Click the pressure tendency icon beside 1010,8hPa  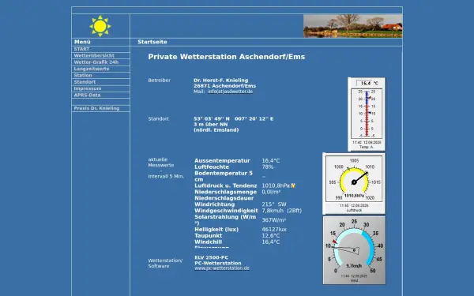[293, 185]
